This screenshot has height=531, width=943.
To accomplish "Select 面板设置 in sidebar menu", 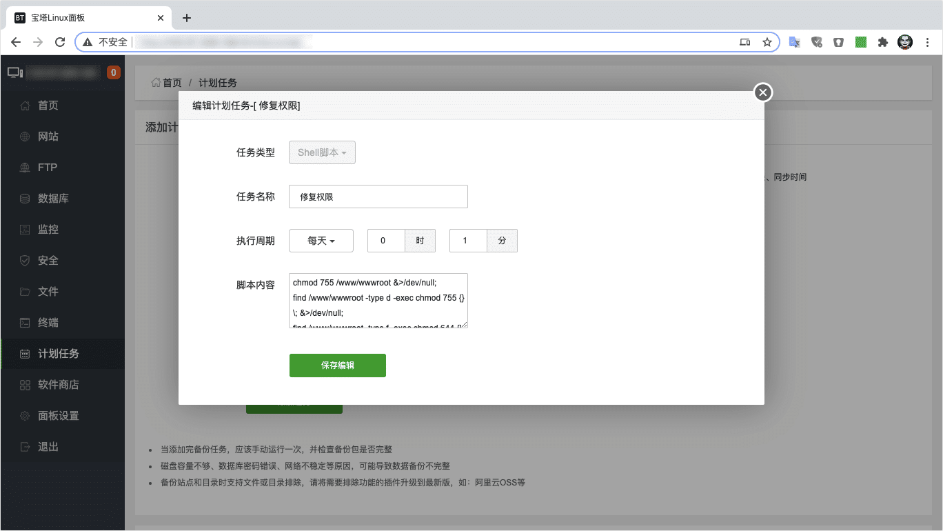I will (63, 416).
